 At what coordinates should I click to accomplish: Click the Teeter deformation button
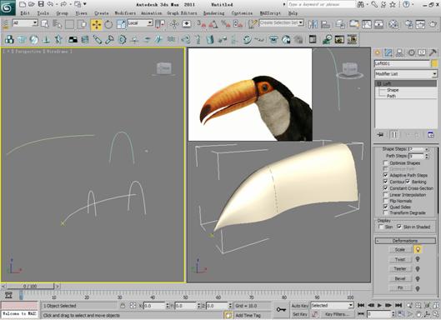tap(400, 269)
